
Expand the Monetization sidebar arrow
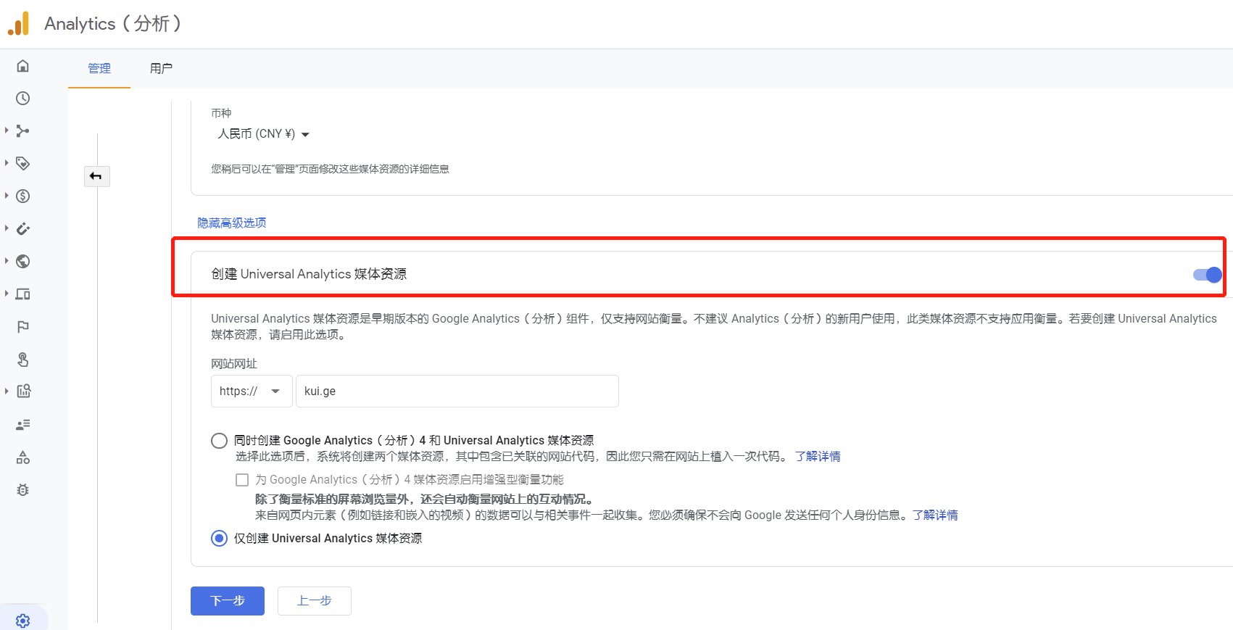click(7, 196)
